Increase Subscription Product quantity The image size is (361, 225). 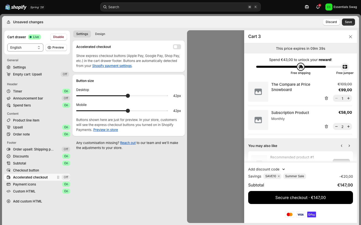tap(348, 126)
